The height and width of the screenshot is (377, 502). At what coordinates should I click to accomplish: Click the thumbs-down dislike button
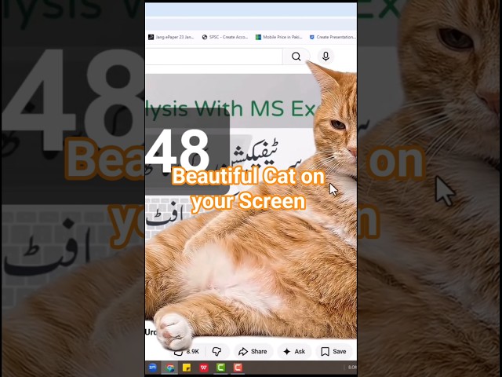(217, 352)
